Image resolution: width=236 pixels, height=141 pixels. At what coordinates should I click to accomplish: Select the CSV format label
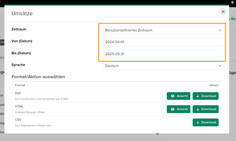pos(18,120)
